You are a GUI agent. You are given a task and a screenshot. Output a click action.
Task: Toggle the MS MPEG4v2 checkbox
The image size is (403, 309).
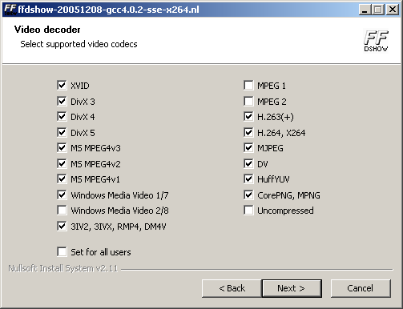[x=62, y=163]
